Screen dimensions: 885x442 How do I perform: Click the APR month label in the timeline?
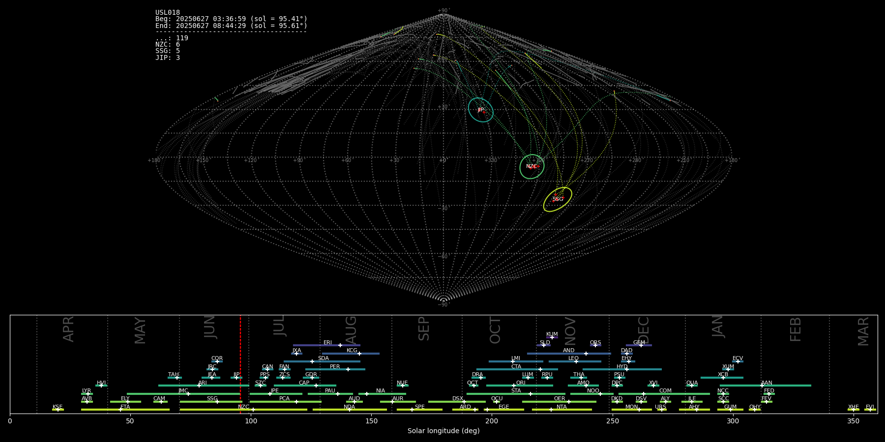click(68, 329)
